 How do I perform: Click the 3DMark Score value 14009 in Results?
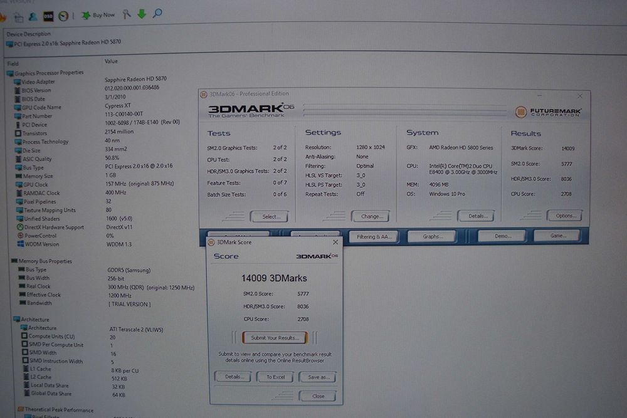[568, 149]
